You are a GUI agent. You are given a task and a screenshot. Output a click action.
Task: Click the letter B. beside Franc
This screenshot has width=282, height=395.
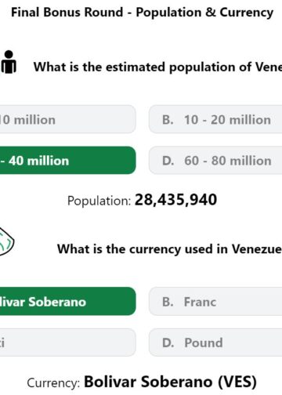[168, 302]
